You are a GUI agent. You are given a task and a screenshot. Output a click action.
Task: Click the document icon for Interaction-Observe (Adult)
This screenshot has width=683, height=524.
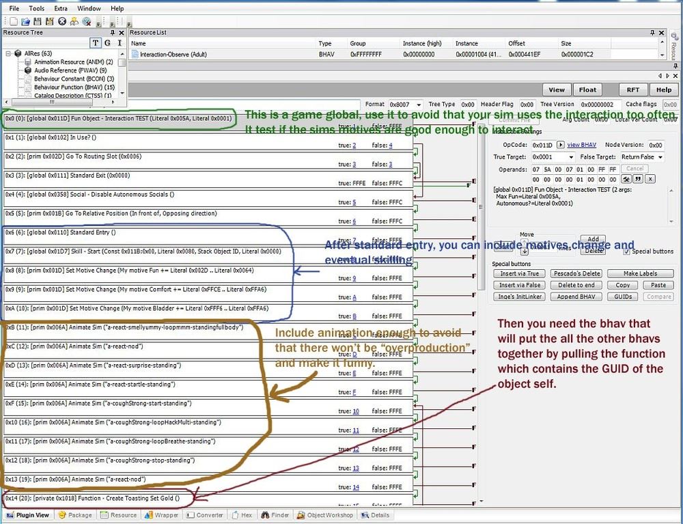point(135,55)
